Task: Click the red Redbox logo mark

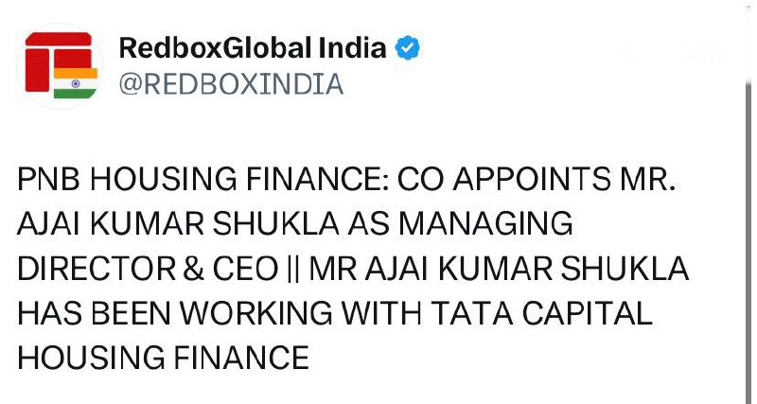Action: click(52, 59)
